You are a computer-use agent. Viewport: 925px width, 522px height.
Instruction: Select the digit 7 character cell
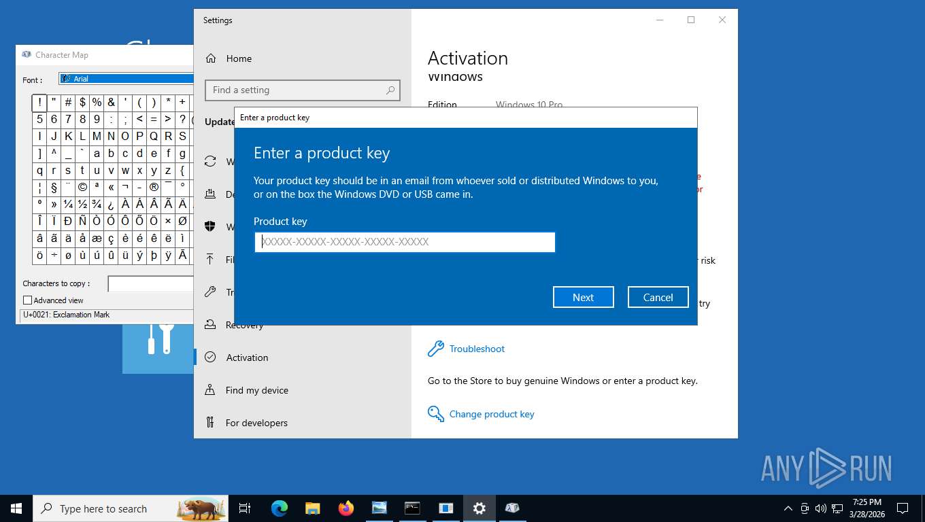coord(68,120)
